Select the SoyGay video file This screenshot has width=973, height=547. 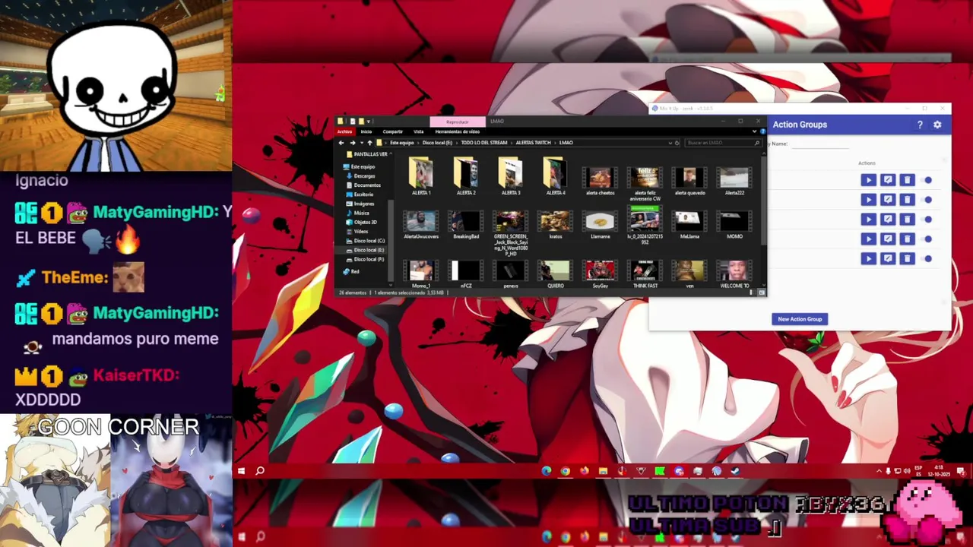(601, 273)
